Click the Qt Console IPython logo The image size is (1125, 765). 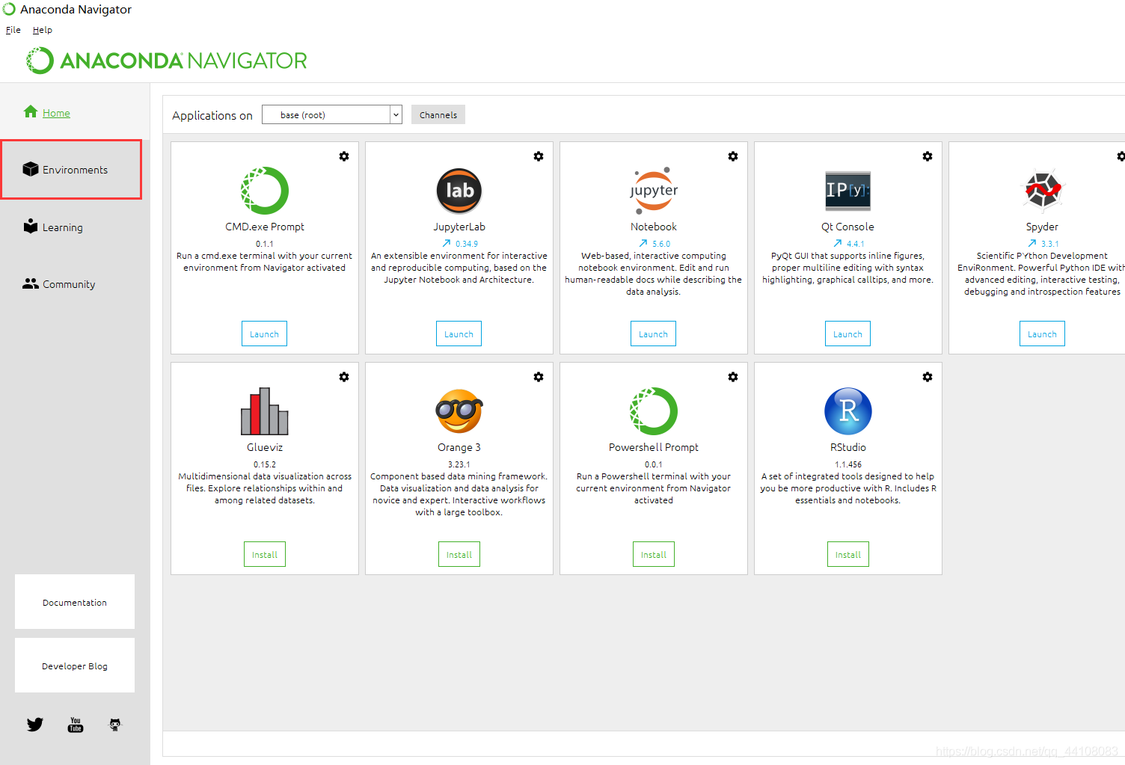pos(848,191)
